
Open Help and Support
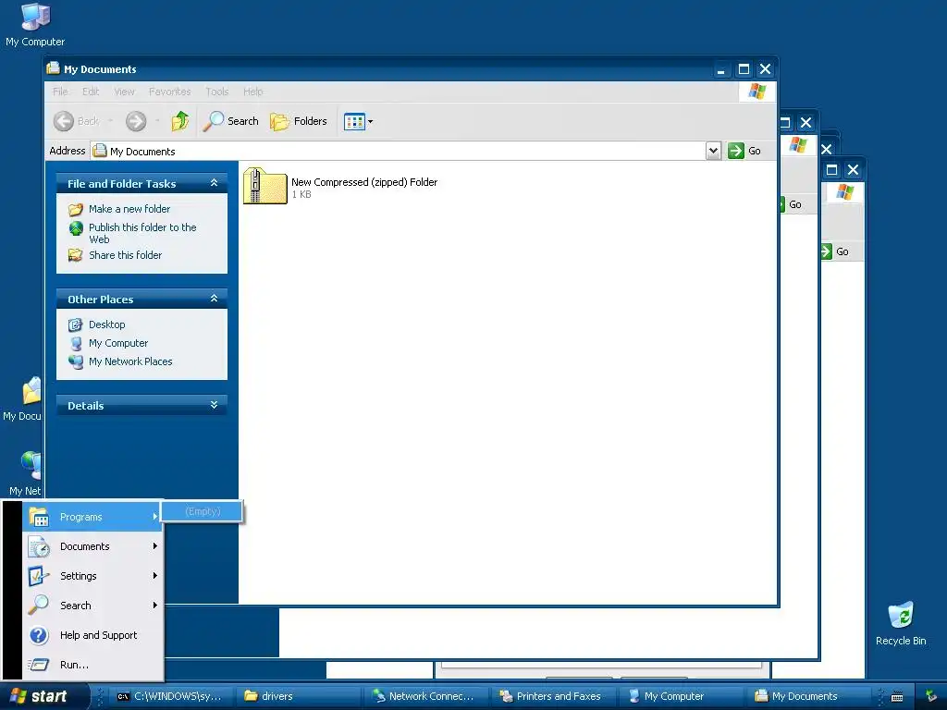tap(92, 635)
